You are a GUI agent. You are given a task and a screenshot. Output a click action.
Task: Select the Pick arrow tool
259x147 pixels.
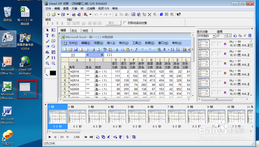(x=47, y=30)
